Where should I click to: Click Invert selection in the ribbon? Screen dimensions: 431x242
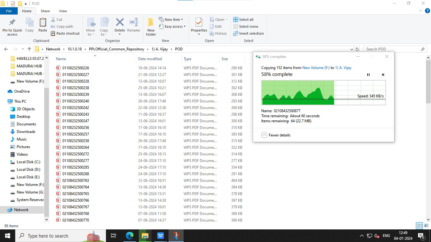(x=248, y=33)
